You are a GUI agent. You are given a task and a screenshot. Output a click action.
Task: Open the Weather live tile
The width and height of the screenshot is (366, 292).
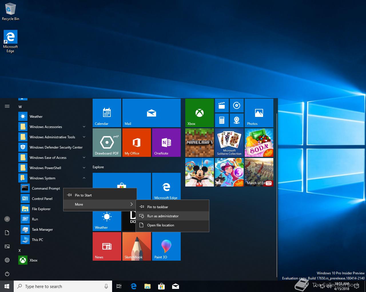[x=107, y=221]
